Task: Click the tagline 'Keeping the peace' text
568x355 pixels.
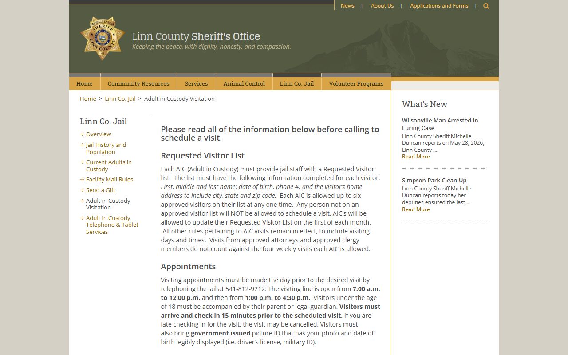Action: [212, 47]
